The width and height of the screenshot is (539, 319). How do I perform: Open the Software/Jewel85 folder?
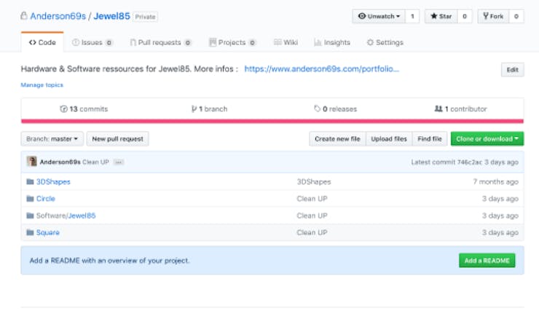tap(66, 216)
